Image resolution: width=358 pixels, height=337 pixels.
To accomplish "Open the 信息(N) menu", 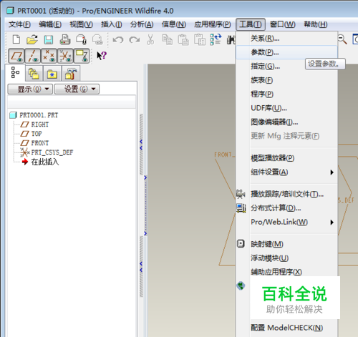I will [174, 24].
